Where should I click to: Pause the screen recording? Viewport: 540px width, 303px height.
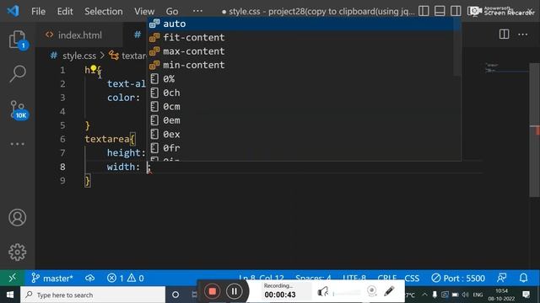pos(235,291)
